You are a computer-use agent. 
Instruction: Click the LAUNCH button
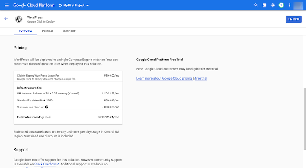click(x=294, y=19)
